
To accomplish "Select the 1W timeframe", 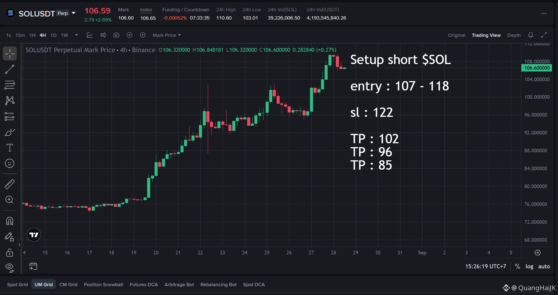I will point(64,35).
